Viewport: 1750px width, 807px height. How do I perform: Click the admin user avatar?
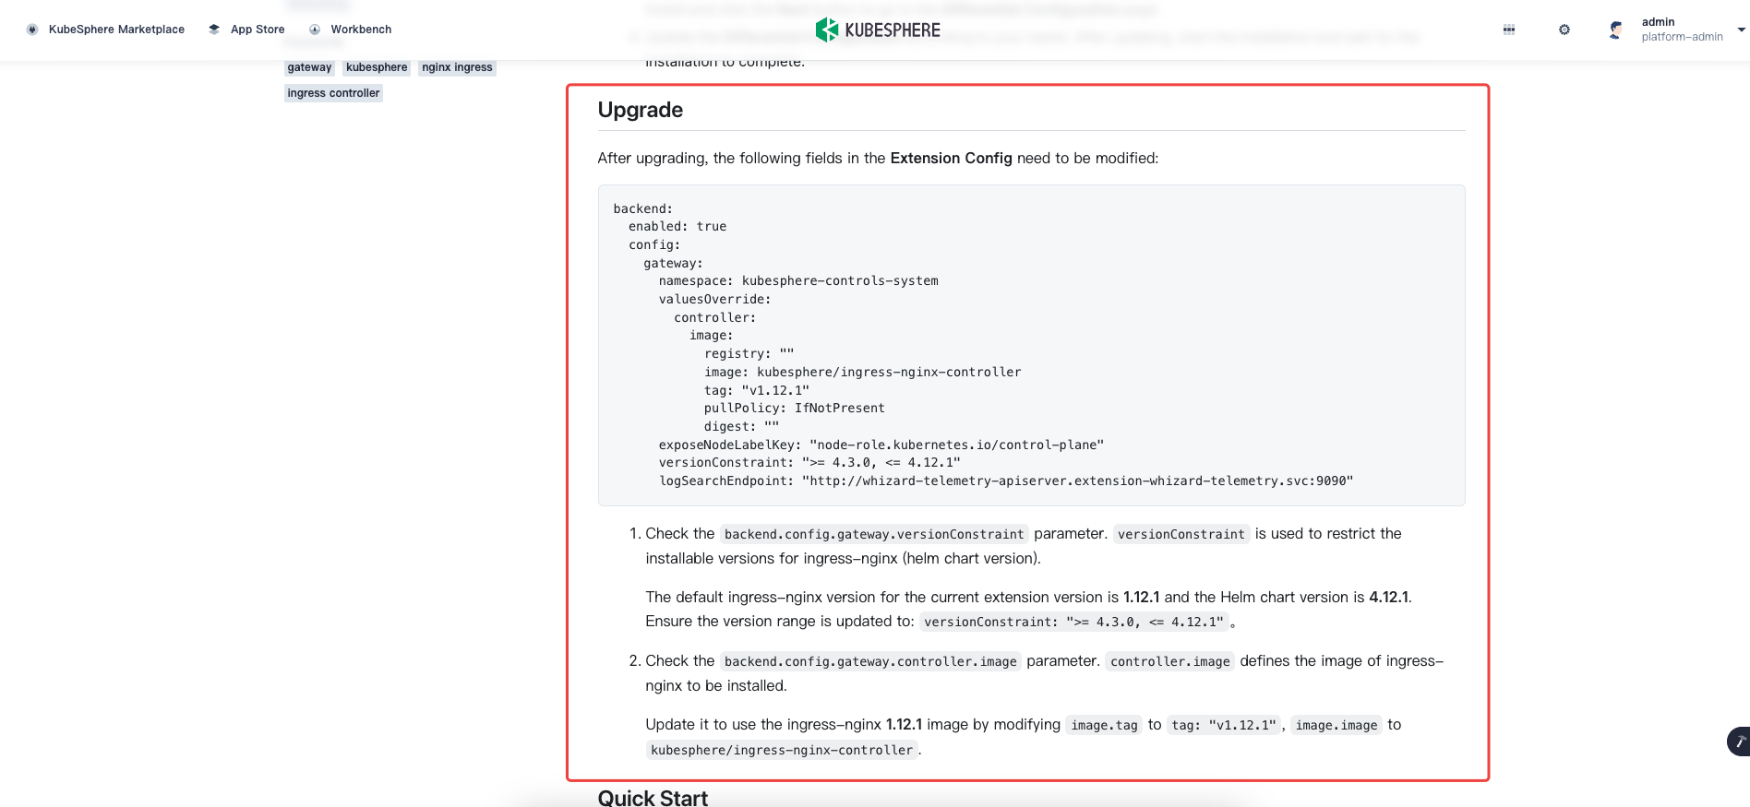(1616, 30)
